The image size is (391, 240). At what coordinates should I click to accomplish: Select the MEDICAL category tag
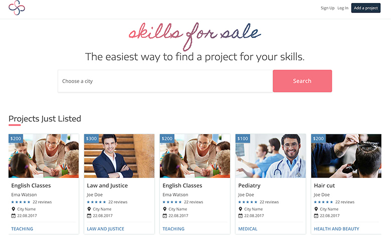pyautogui.click(x=248, y=229)
